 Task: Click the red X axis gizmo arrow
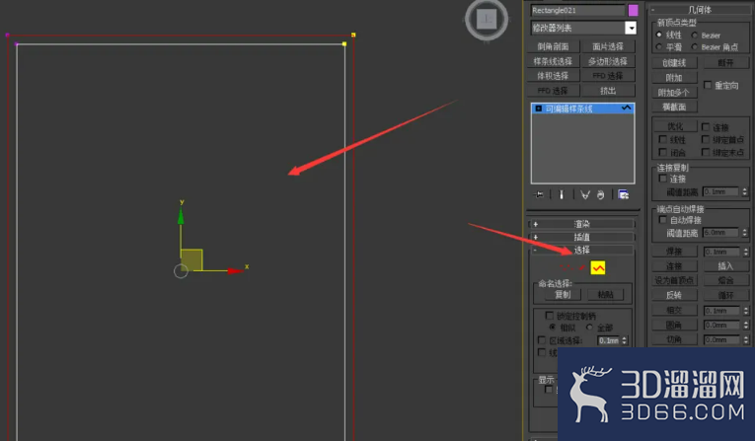[x=235, y=271]
